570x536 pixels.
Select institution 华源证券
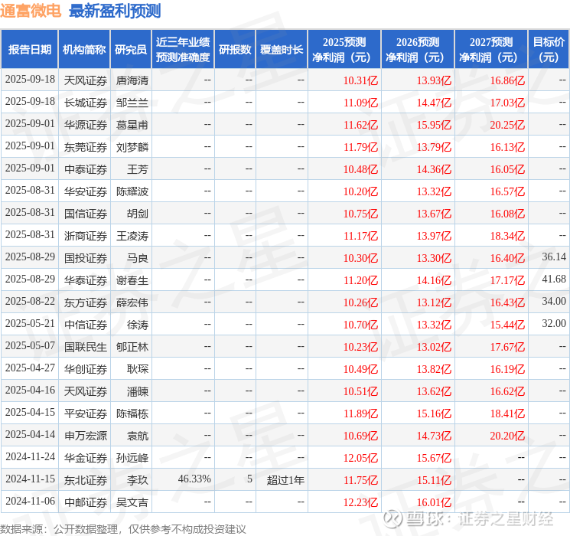[x=86, y=125]
